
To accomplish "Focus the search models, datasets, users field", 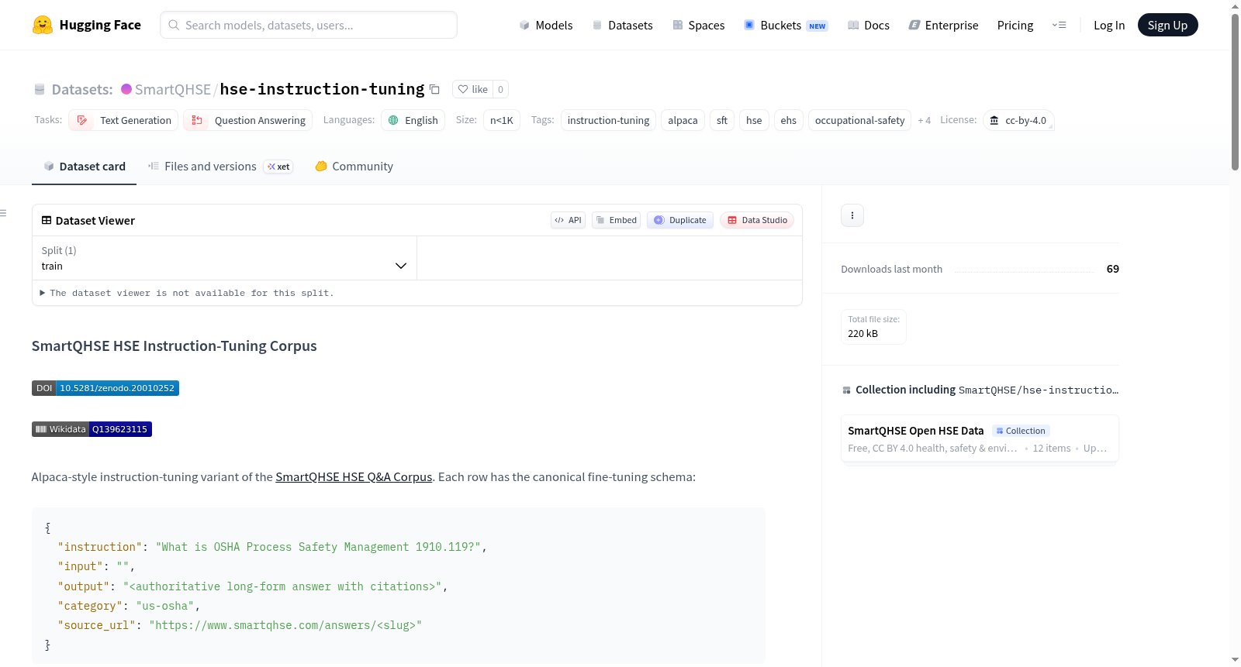I will [309, 25].
